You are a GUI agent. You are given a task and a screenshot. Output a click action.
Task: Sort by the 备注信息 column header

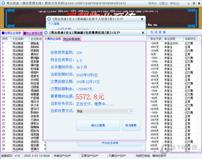[173, 39]
